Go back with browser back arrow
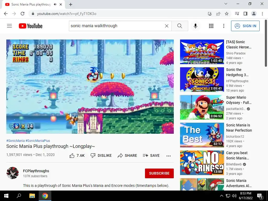 pyautogui.click(x=6, y=14)
